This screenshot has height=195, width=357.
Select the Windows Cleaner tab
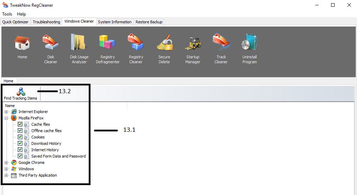coord(79,21)
